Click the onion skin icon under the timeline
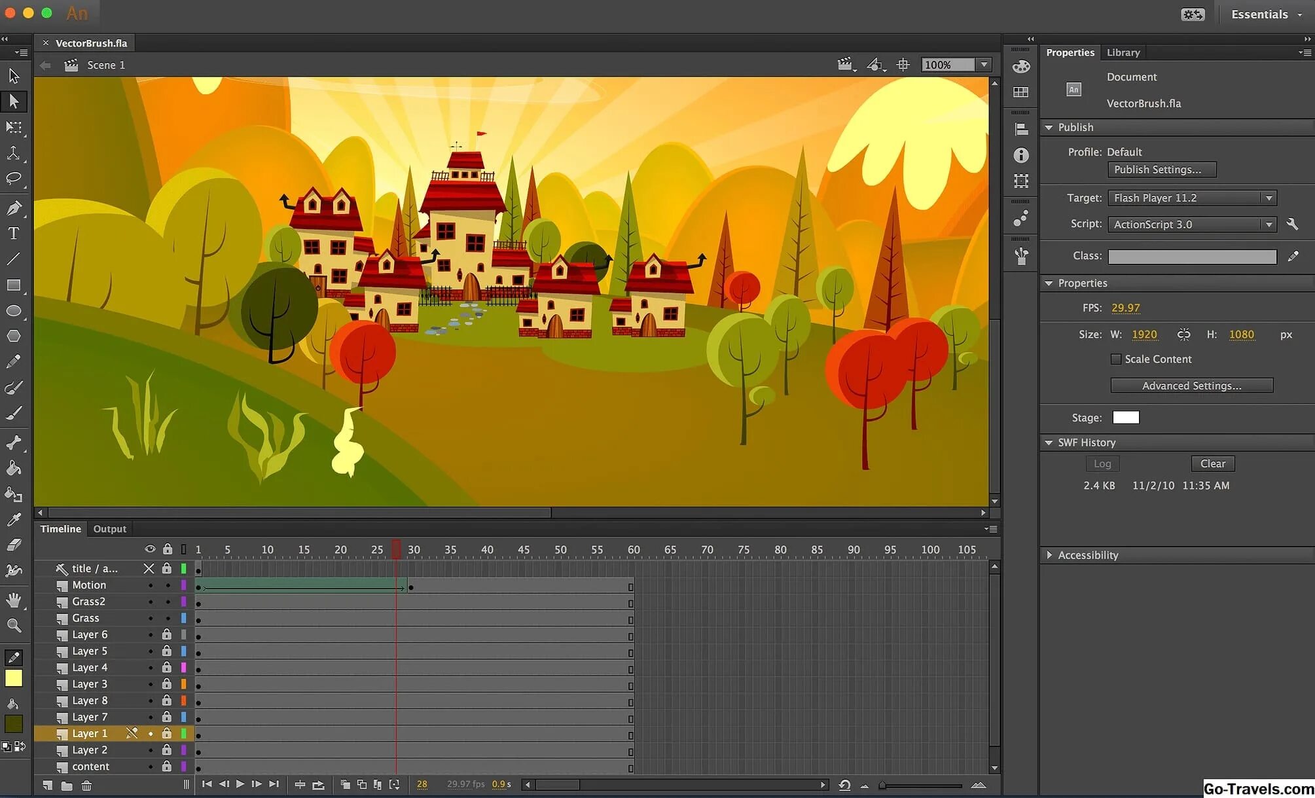 (x=345, y=784)
